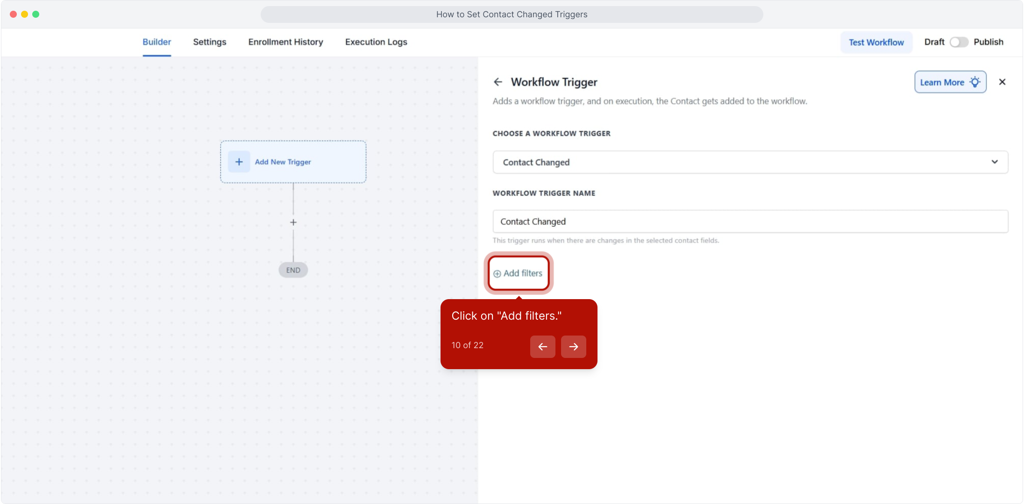Advance to next tutorial step arrow
Image resolution: width=1024 pixels, height=504 pixels.
[573, 347]
